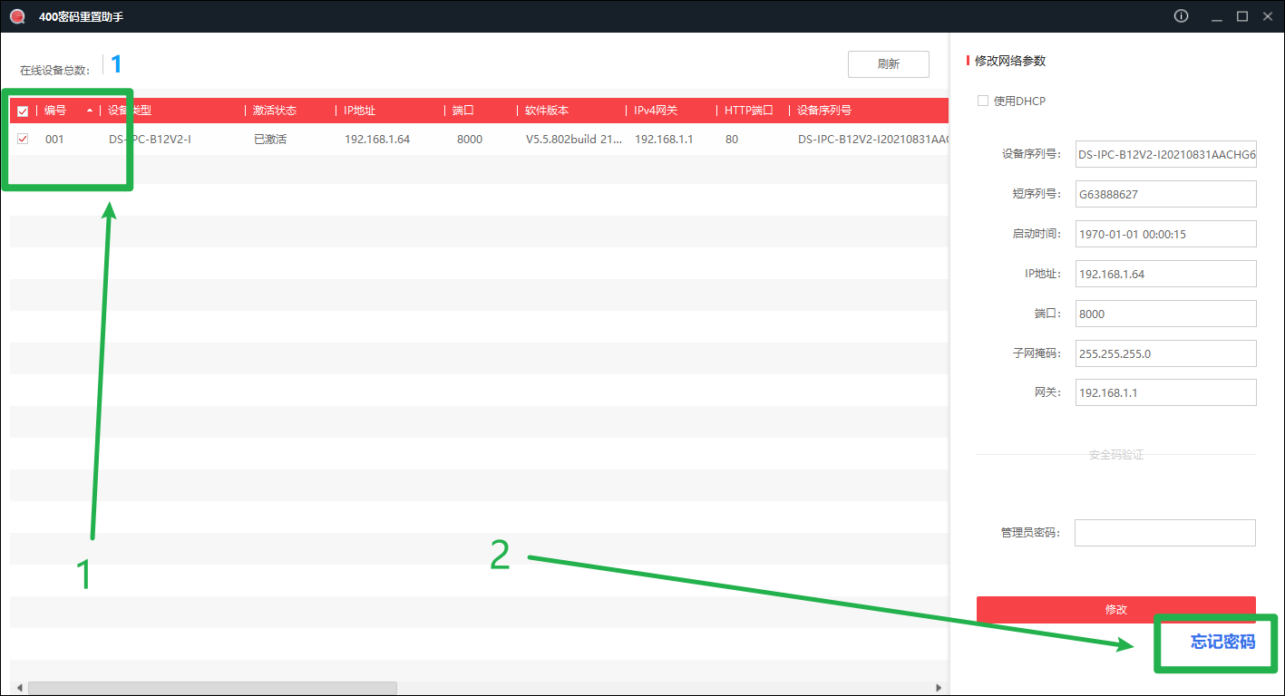Open the info icon in title bar
This screenshot has width=1285, height=696.
(1181, 16)
